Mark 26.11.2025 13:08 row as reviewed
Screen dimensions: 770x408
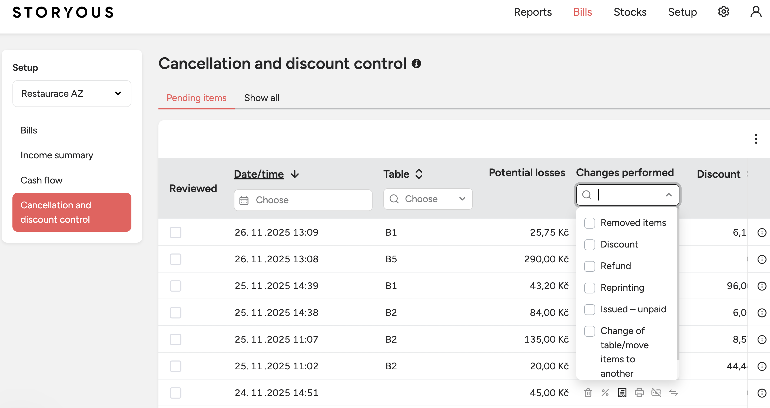175,259
